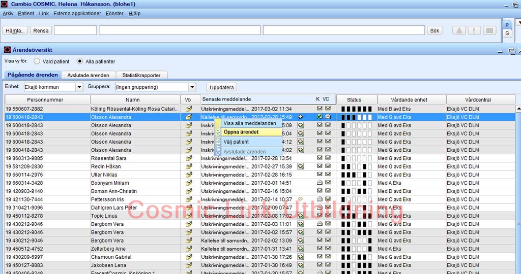The height and width of the screenshot is (274, 521).
Task: Click Vb icon in Uller Niklas row
Action: (189, 175)
